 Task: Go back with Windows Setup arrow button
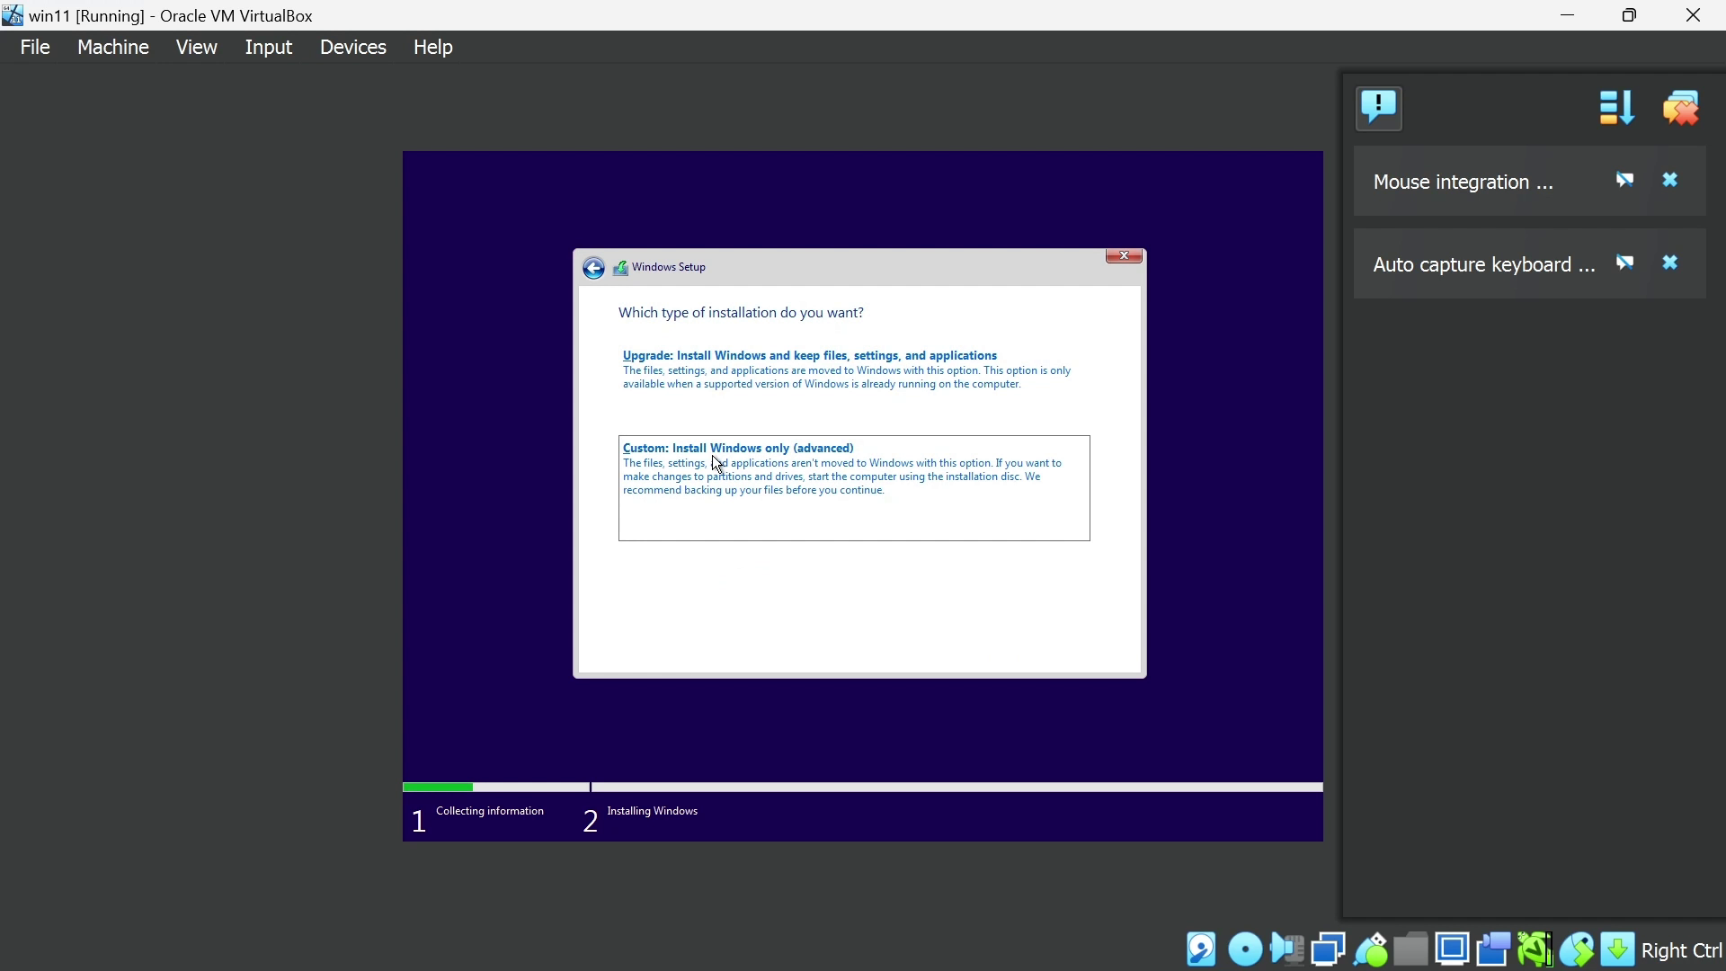(593, 268)
